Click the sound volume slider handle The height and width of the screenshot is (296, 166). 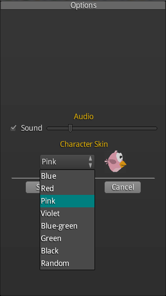[70, 128]
